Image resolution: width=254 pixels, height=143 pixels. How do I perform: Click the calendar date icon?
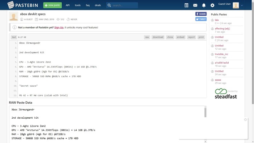click(36, 19)
